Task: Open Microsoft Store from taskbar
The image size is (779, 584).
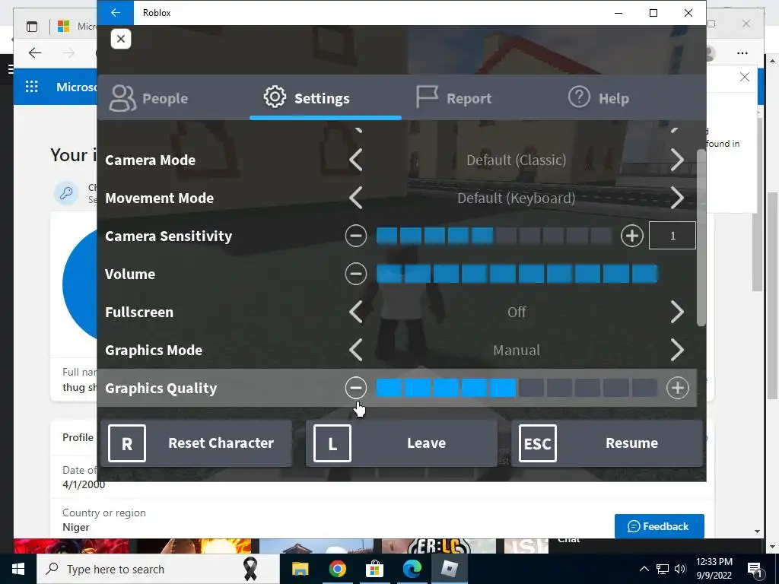Action: pos(374,569)
